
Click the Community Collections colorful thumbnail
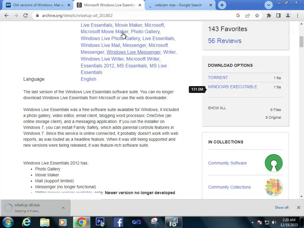(x=273, y=187)
